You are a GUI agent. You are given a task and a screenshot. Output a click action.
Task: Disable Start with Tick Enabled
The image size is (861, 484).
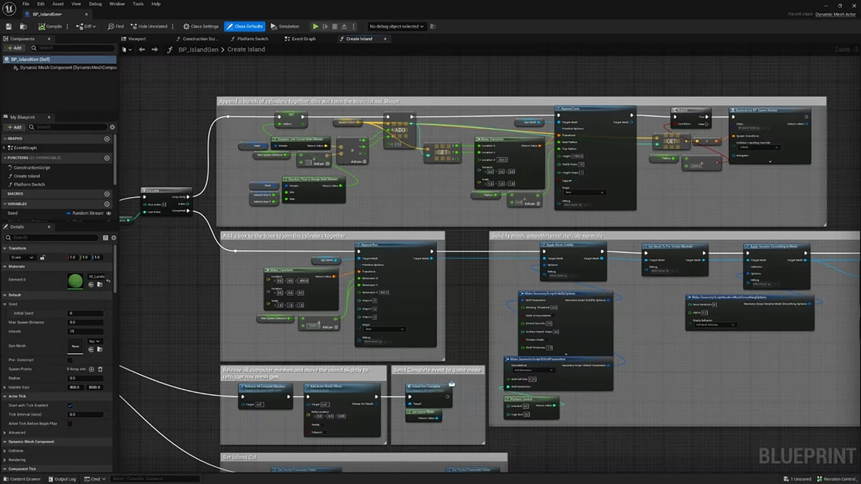(70, 405)
